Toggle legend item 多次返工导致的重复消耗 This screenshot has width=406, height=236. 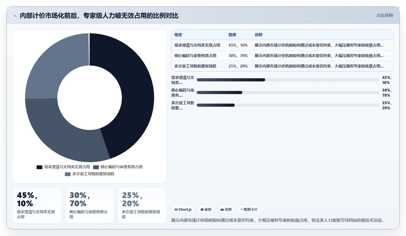pyautogui.click(x=89, y=174)
